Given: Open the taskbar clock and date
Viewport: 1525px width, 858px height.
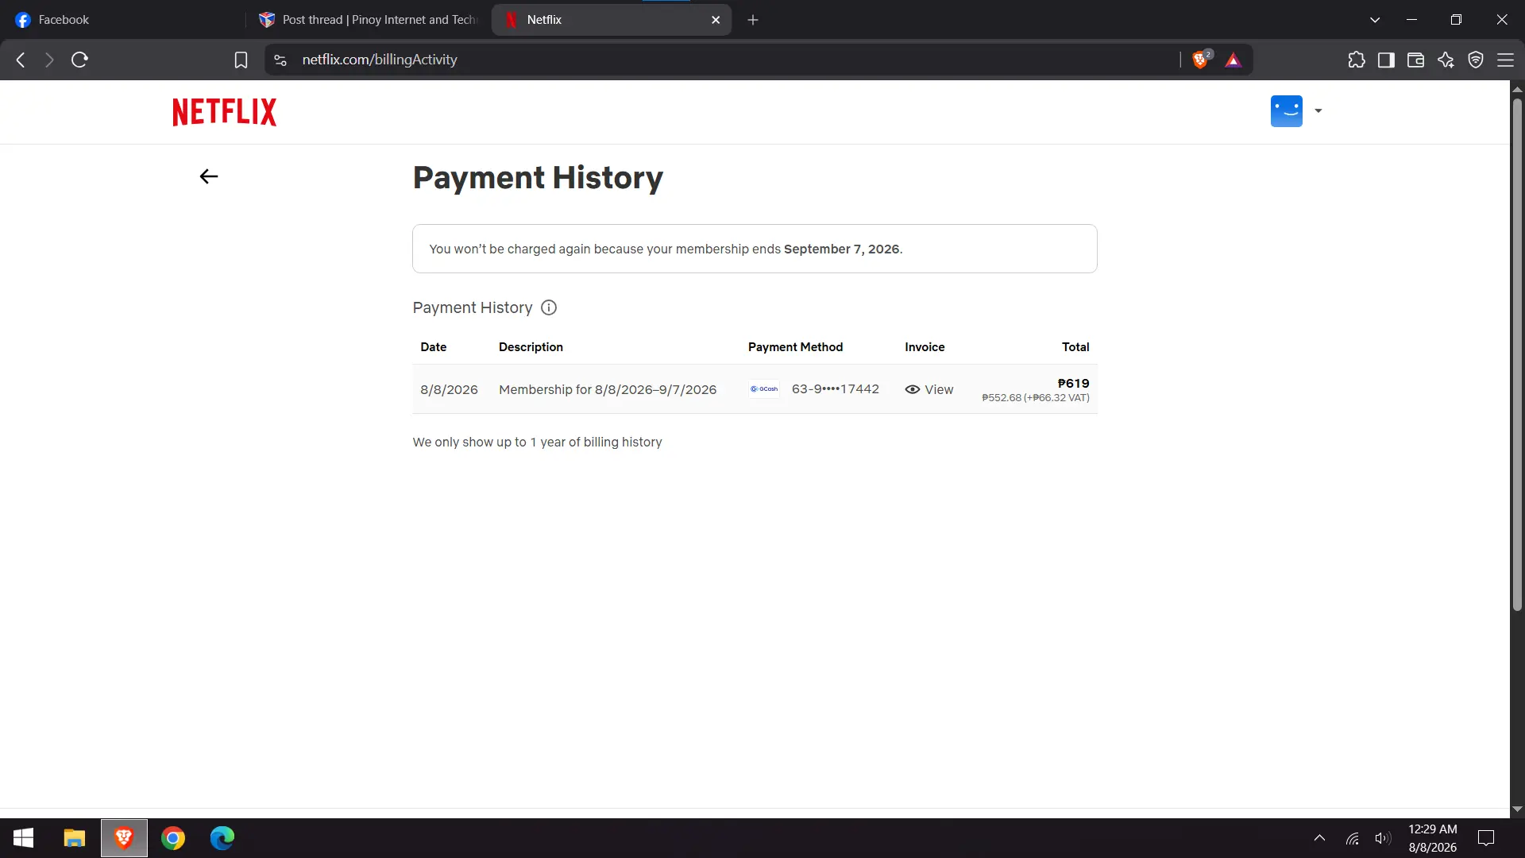Looking at the screenshot, I should click(1433, 838).
